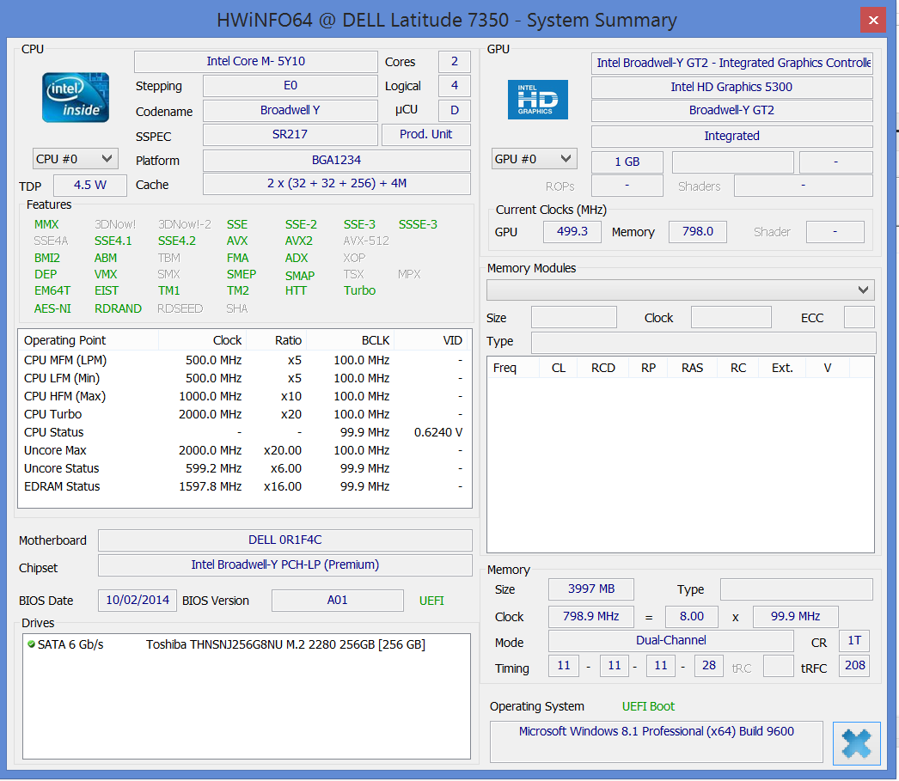Click the Microsoft Windows 8.1 Professional OS field
The height and width of the screenshot is (781, 899).
657,741
